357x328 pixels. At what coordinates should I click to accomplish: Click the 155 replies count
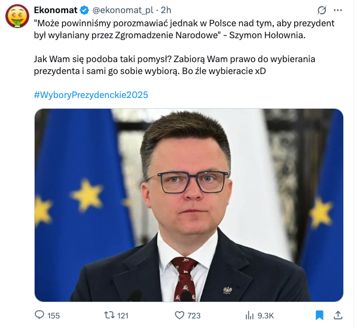click(x=53, y=315)
